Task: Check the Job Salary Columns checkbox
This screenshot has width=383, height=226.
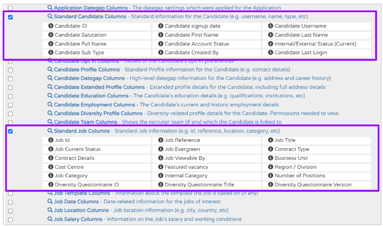Action: [10, 220]
